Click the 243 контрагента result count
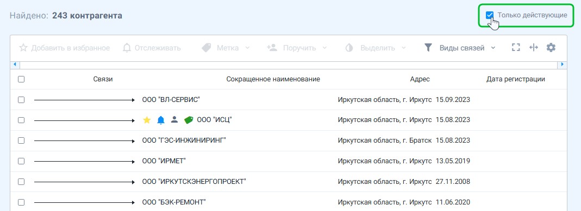The width and height of the screenshot is (581, 211). click(x=87, y=16)
